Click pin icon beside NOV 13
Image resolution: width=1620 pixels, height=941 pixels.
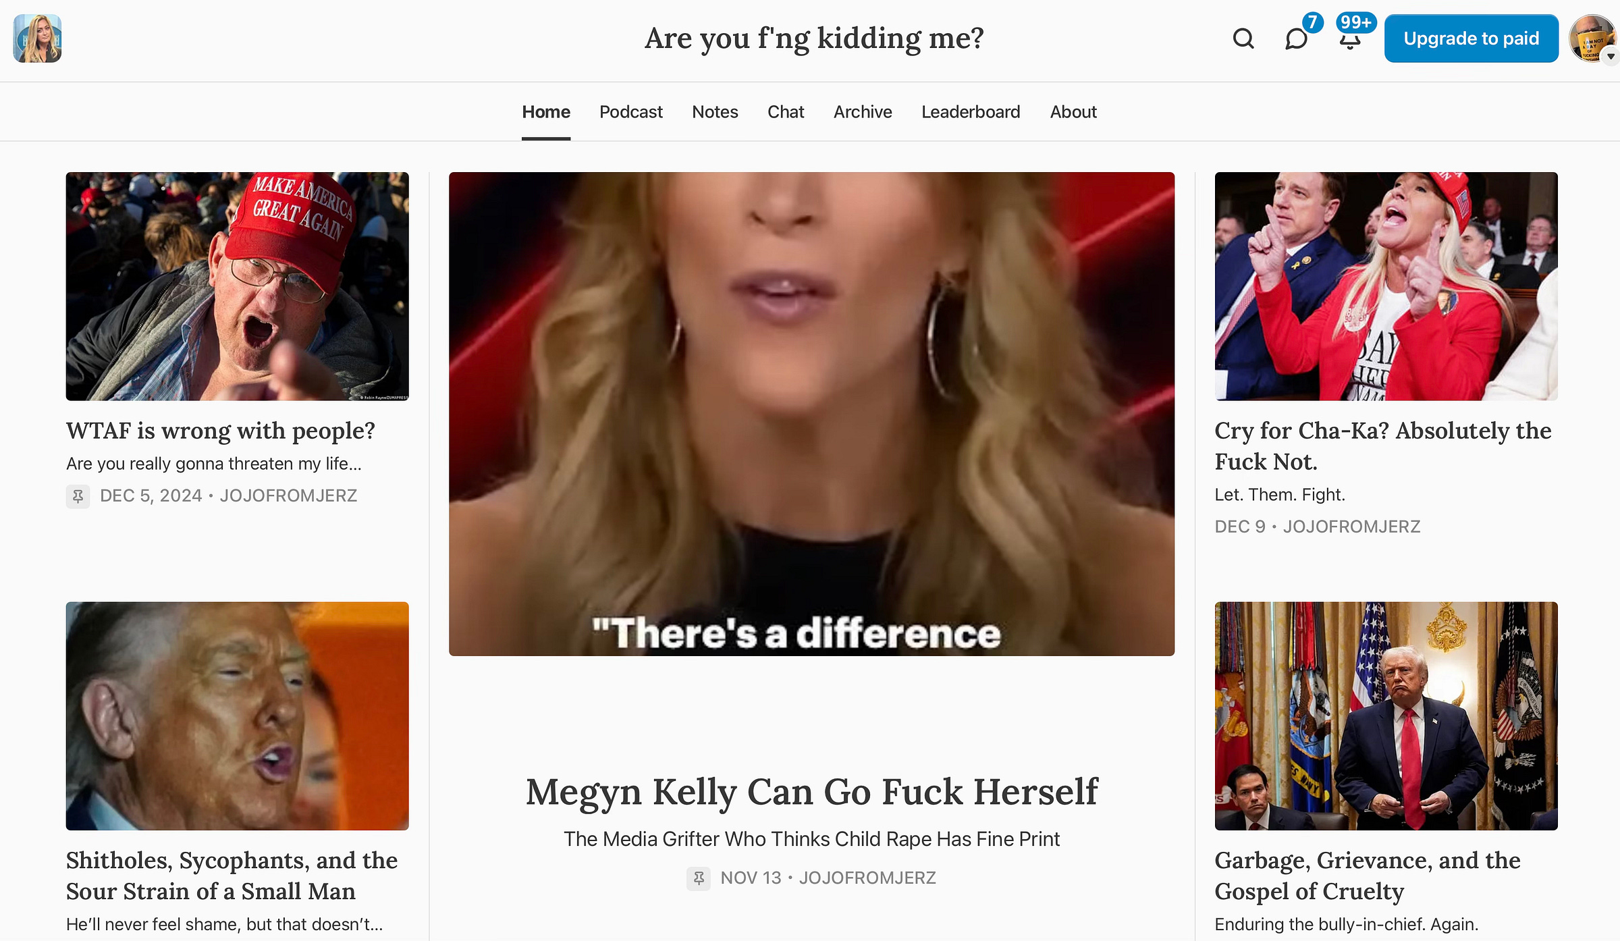tap(698, 878)
